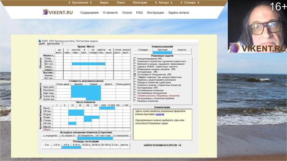Open the Словарь section

click(x=190, y=3)
